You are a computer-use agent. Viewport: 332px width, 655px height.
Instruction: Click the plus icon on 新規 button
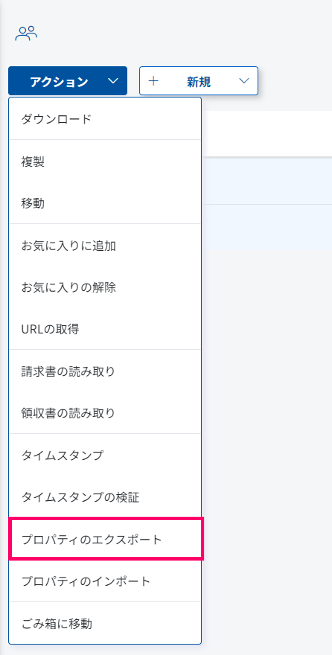pos(153,81)
